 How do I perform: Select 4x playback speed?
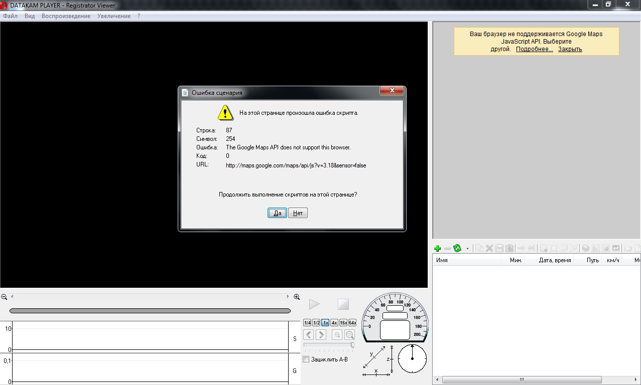click(x=334, y=323)
